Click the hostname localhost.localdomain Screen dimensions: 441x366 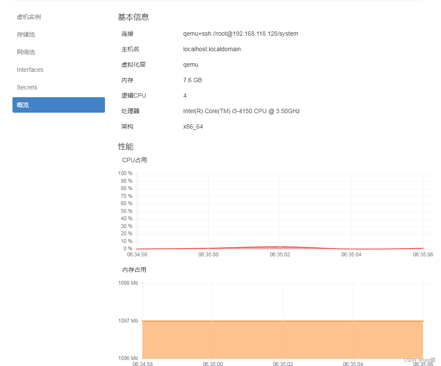click(212, 49)
